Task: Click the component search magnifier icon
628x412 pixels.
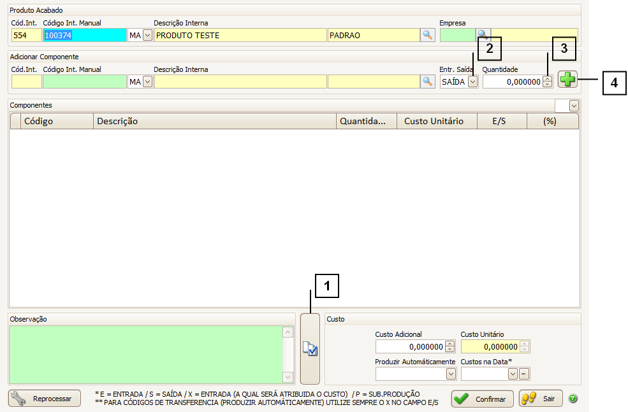Action: click(427, 82)
